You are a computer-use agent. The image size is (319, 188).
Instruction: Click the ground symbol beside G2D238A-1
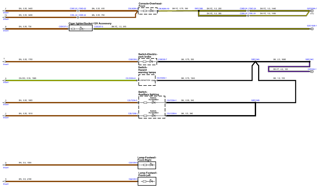point(312,11)
